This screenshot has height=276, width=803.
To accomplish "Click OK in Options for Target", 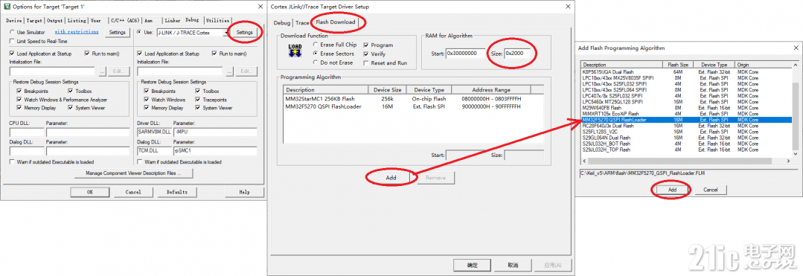I will pyautogui.click(x=89, y=192).
